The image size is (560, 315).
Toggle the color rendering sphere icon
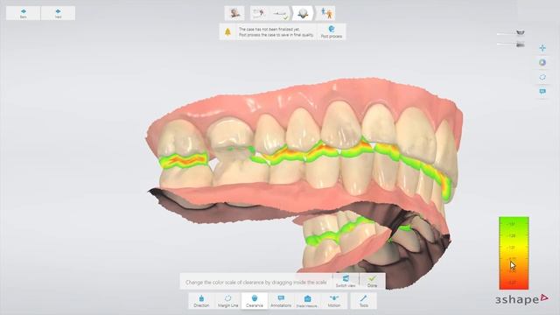542,62
